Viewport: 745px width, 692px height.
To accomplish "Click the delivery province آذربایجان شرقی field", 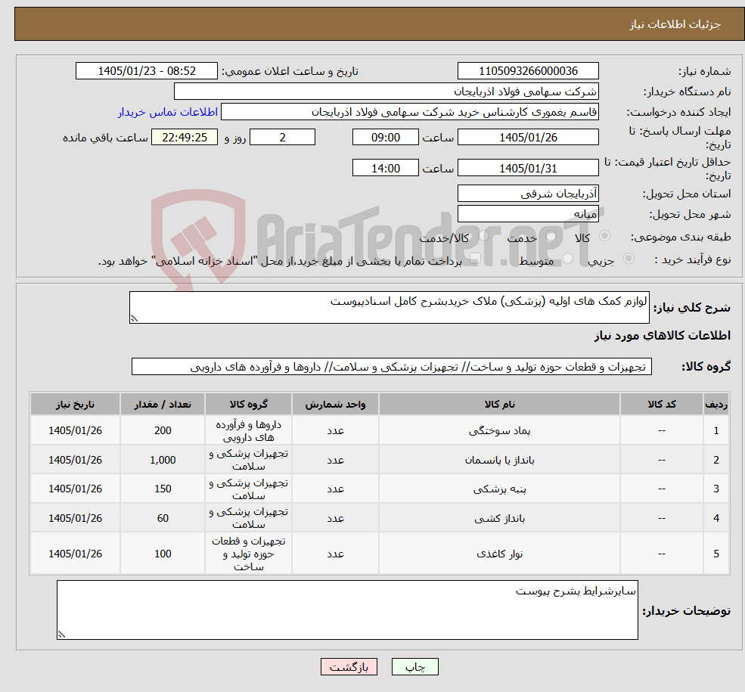I will pyautogui.click(x=528, y=194).
